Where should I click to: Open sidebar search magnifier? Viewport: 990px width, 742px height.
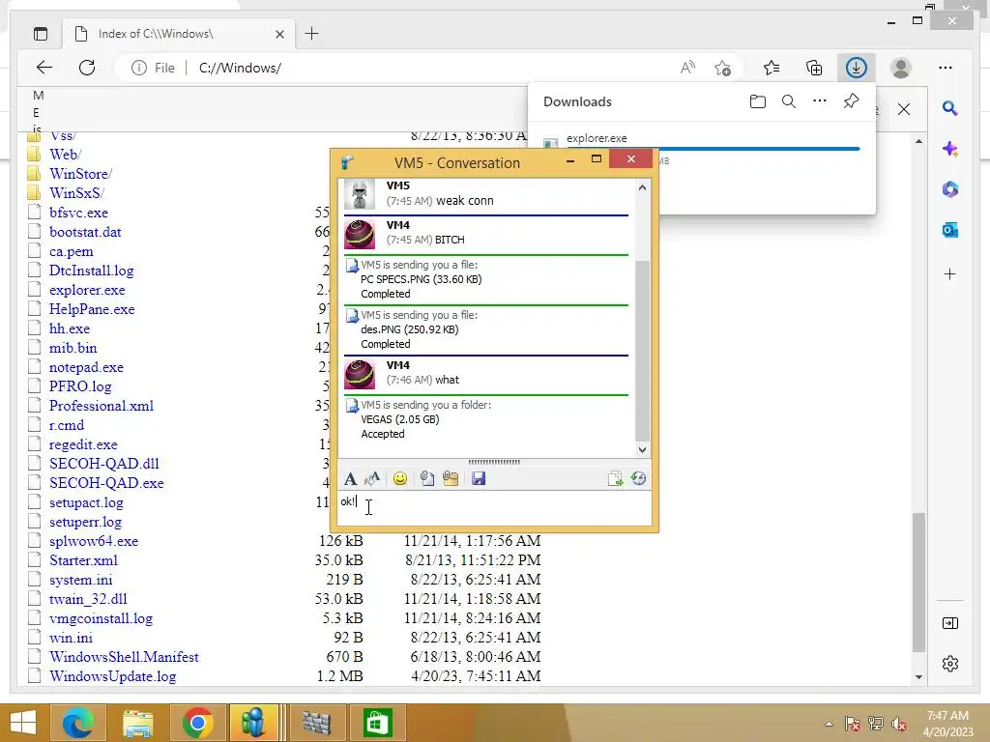pos(949,108)
